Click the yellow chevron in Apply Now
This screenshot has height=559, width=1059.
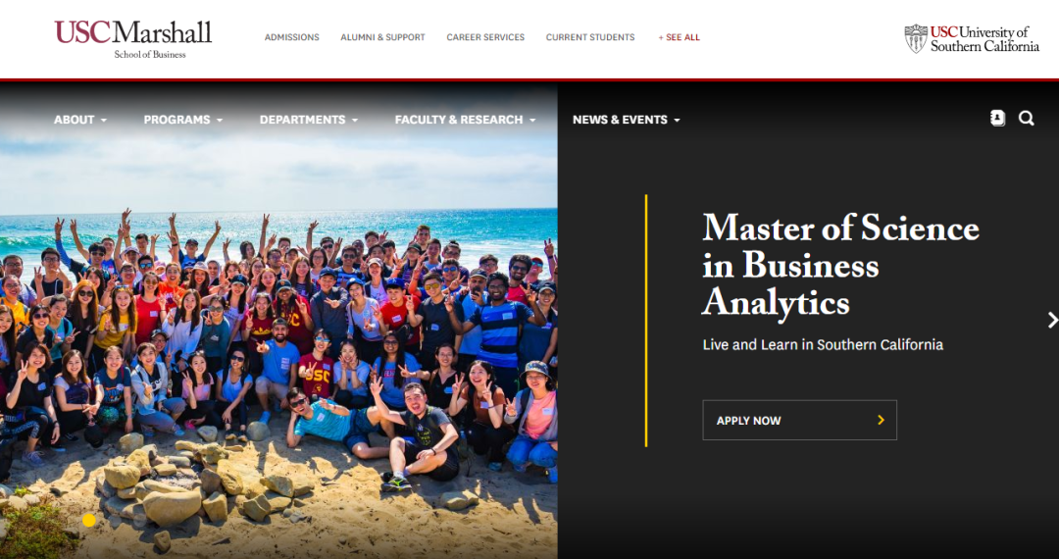point(881,420)
